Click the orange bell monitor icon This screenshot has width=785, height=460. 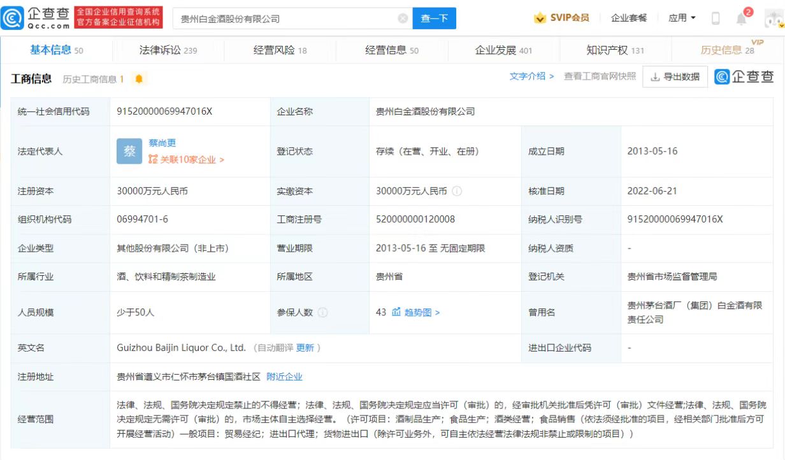pos(139,79)
